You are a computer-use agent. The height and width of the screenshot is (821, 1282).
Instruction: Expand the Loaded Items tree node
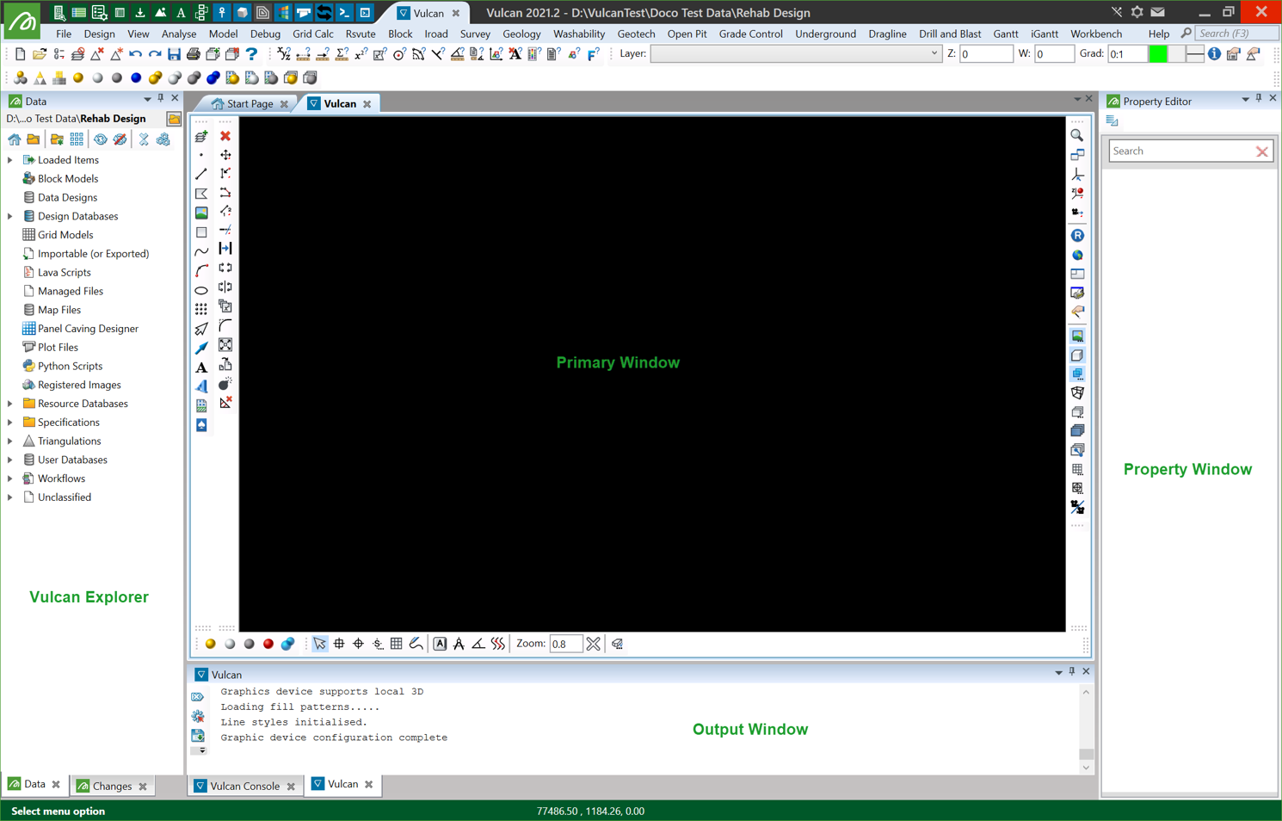(10, 160)
